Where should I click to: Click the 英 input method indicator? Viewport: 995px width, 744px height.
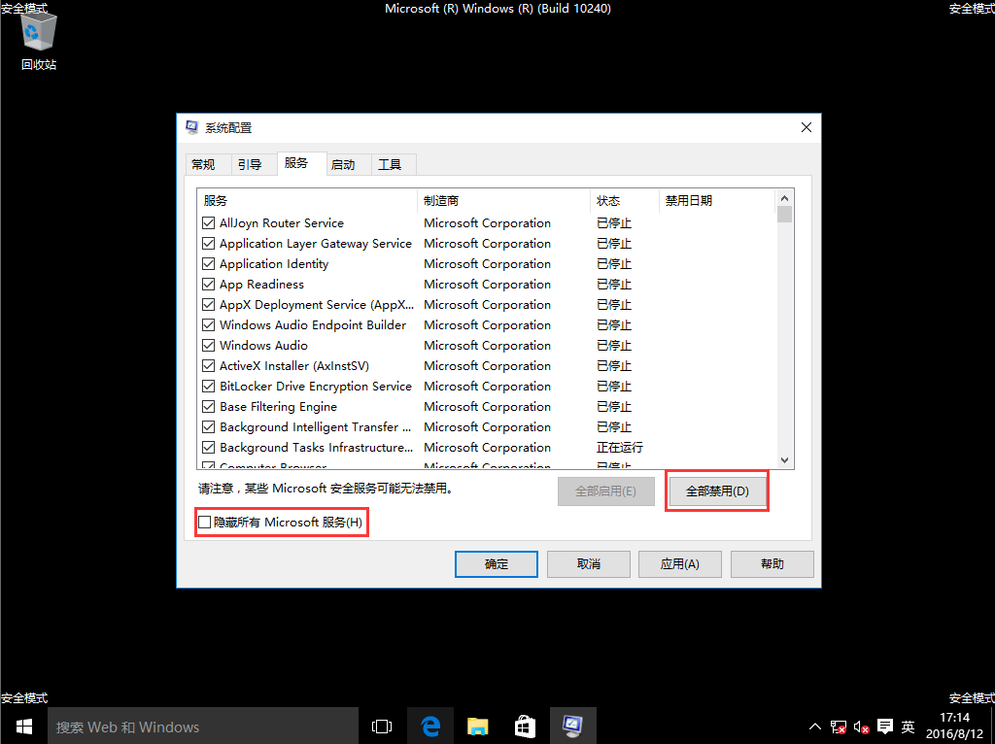click(909, 727)
